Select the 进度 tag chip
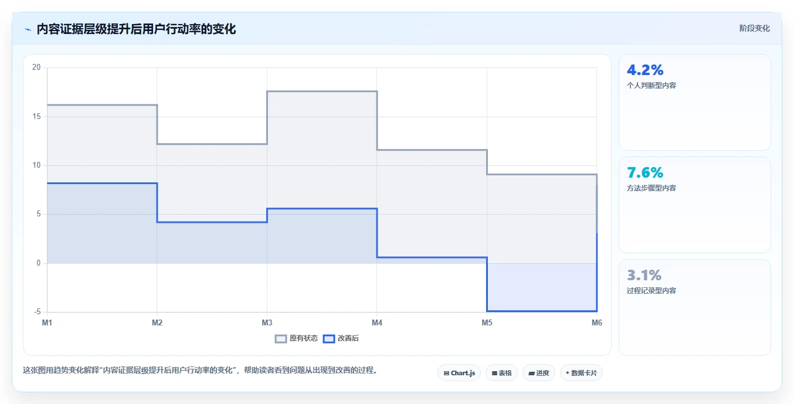Viewport: 794px width, 404px height. click(538, 373)
